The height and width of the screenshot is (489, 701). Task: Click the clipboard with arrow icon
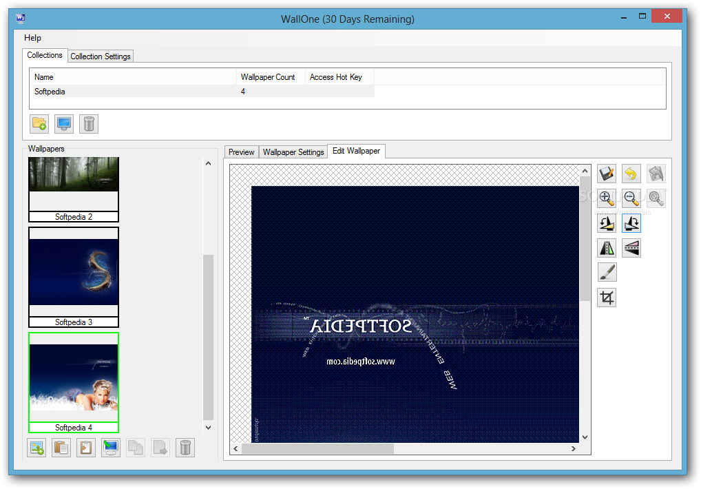86,448
